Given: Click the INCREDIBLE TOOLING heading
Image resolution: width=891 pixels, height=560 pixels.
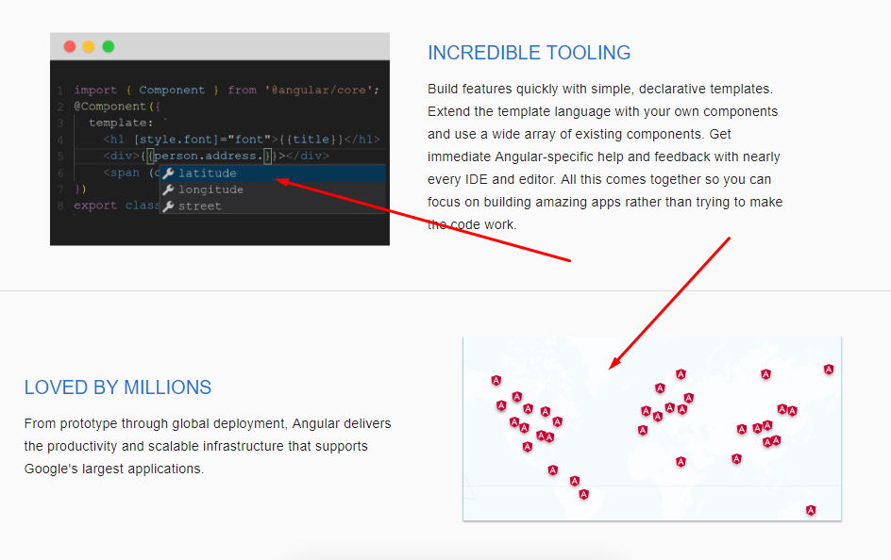Looking at the screenshot, I should click(x=529, y=53).
